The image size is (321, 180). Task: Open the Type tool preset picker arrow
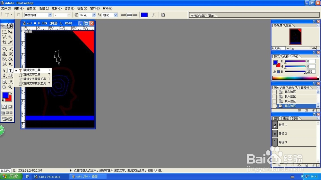[x=12, y=15]
